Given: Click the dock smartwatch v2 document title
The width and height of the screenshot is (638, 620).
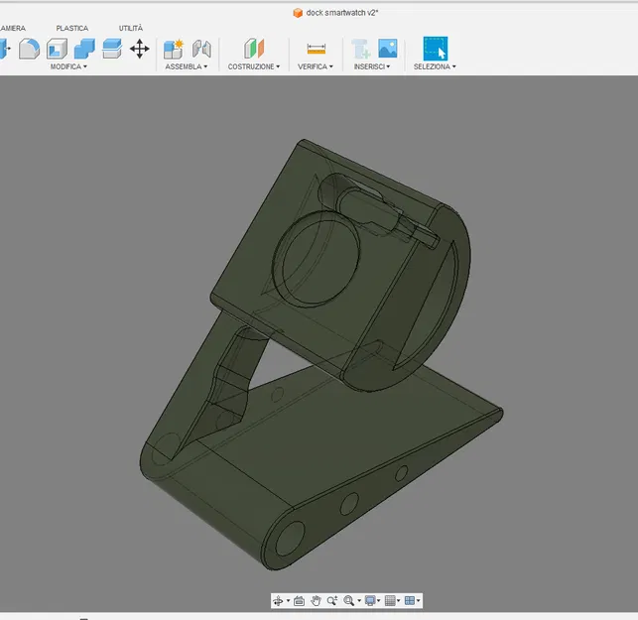Looking at the screenshot, I should tap(343, 13).
